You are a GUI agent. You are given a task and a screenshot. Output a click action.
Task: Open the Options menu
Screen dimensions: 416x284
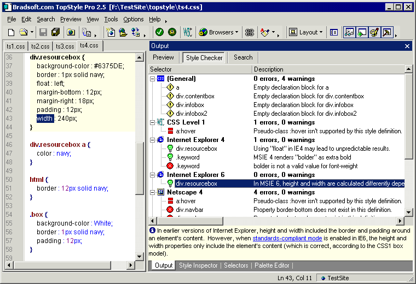click(x=133, y=19)
